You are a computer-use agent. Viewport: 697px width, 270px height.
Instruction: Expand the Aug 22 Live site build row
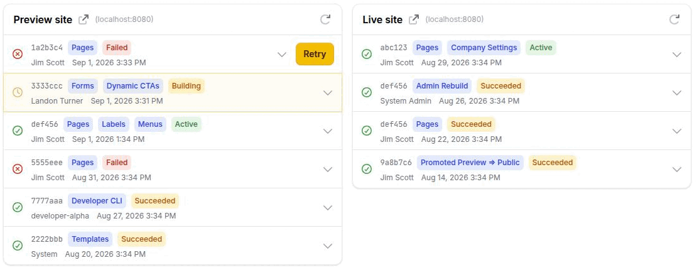676,131
